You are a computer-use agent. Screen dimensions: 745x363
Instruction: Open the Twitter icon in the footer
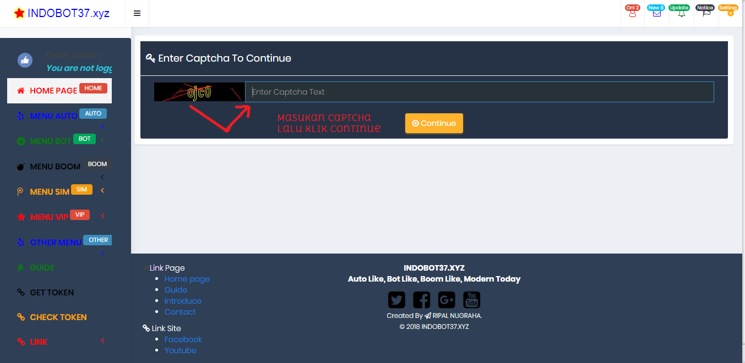[x=396, y=299]
